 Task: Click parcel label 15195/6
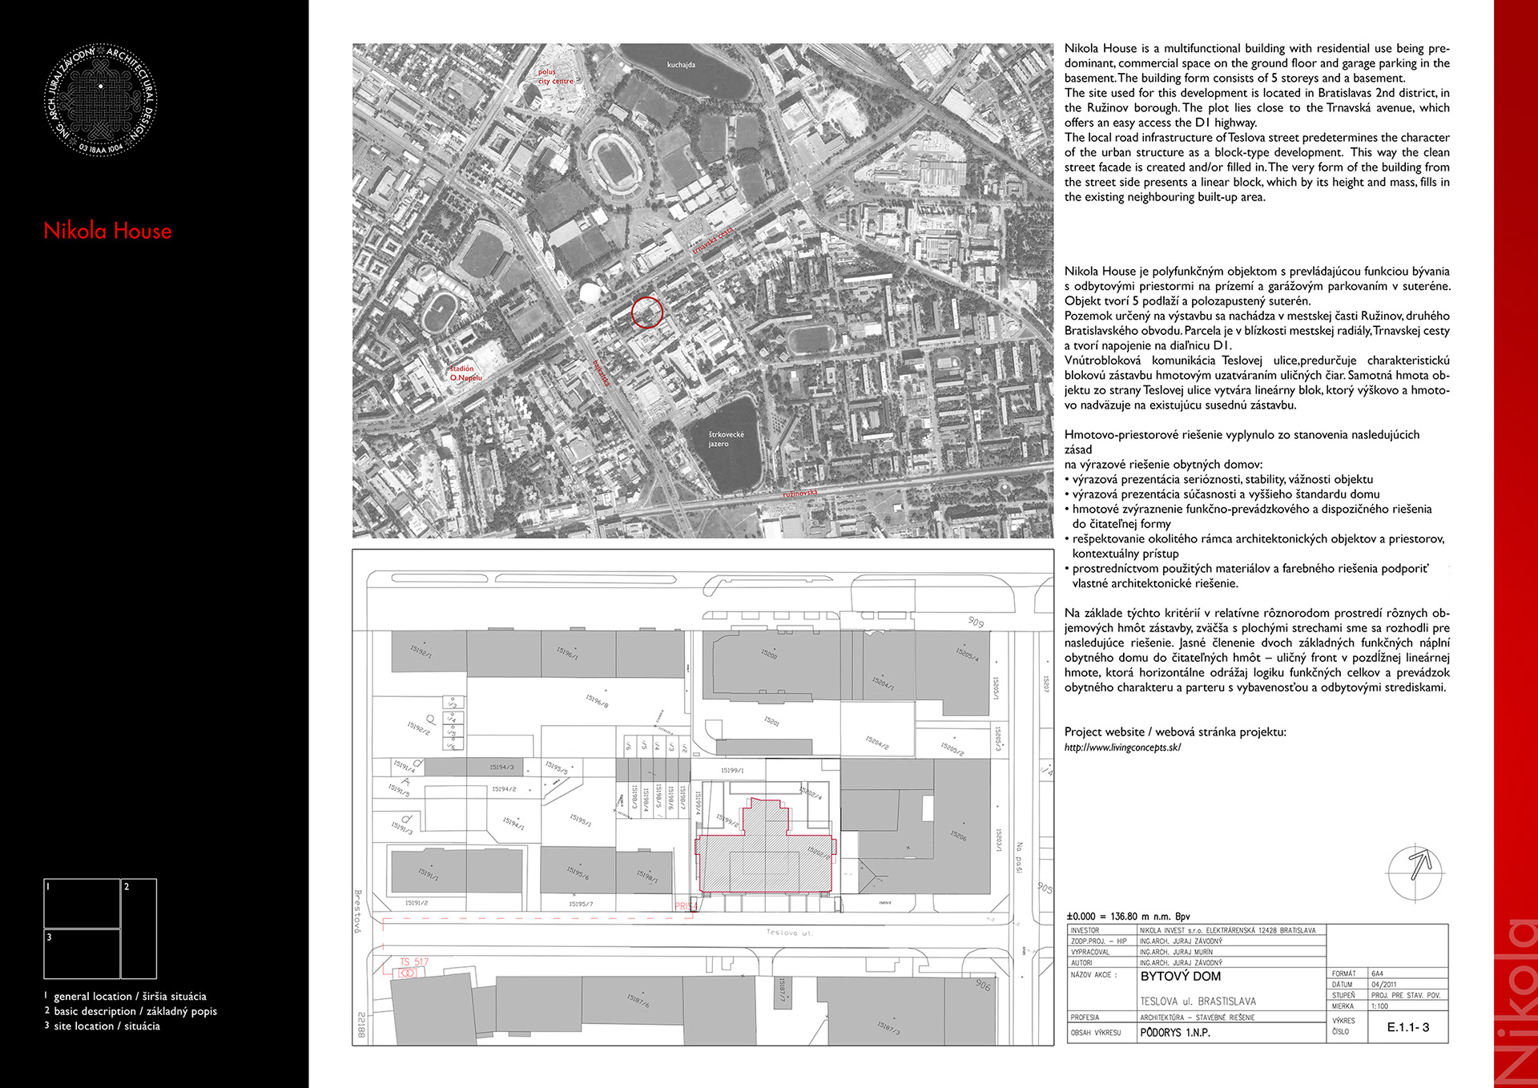tap(578, 872)
